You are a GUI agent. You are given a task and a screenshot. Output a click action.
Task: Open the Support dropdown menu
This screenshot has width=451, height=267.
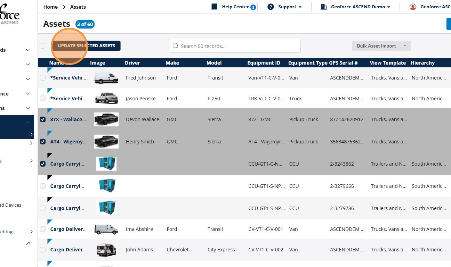tap(290, 7)
